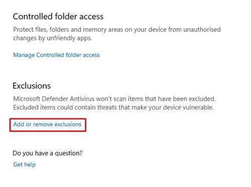The height and width of the screenshot is (187, 251).
Task: Select the Exclusions section heading
Action: click(x=32, y=86)
